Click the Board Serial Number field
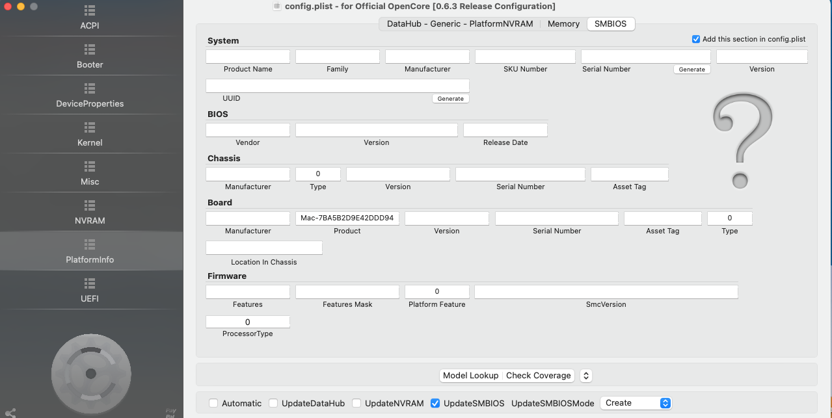 tap(557, 218)
